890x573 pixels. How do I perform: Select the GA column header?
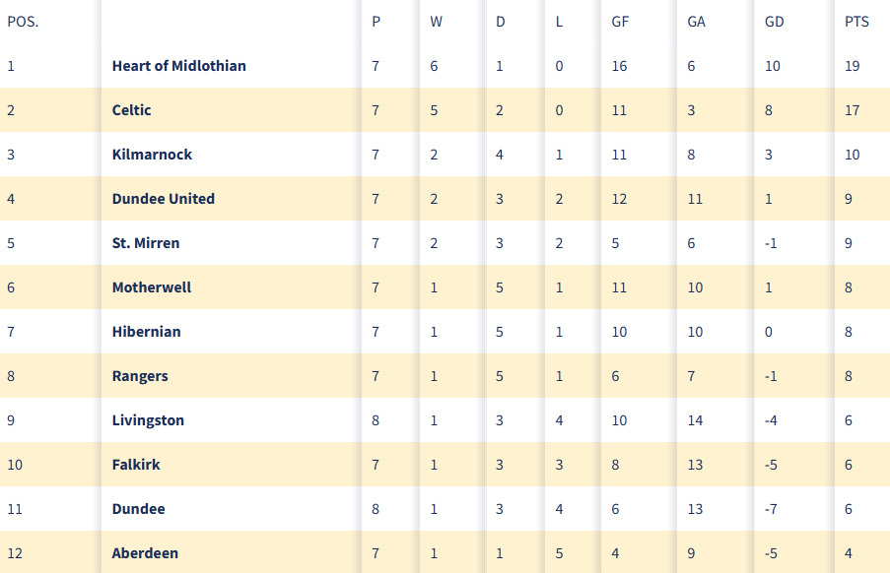pos(696,22)
